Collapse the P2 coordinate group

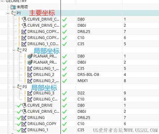click(x=14, y=50)
